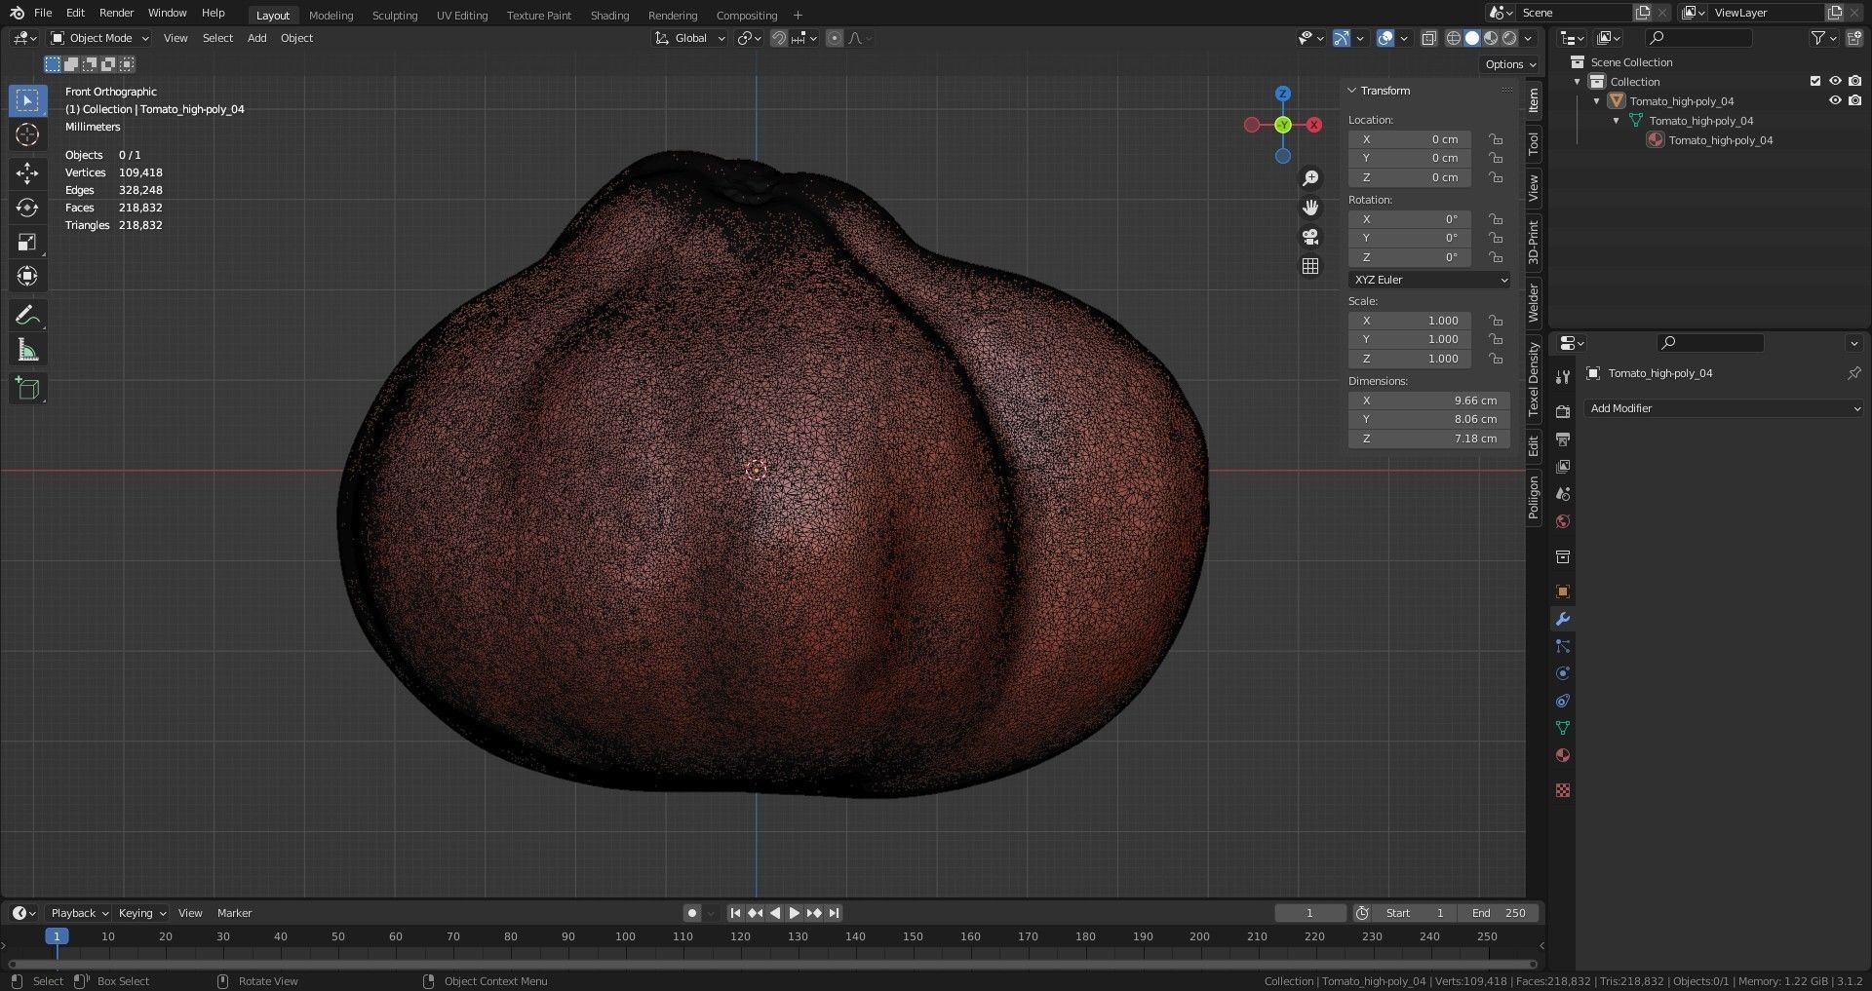
Task: Click the viewport zoom magnifier icon
Action: coord(1310,178)
